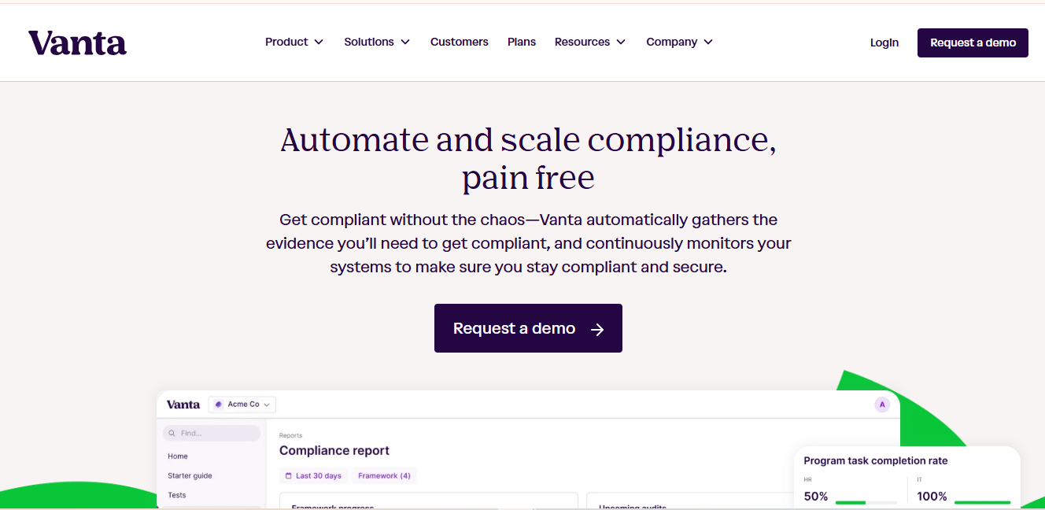
Task: Click the Acme Co workspace icon
Action: (218, 405)
